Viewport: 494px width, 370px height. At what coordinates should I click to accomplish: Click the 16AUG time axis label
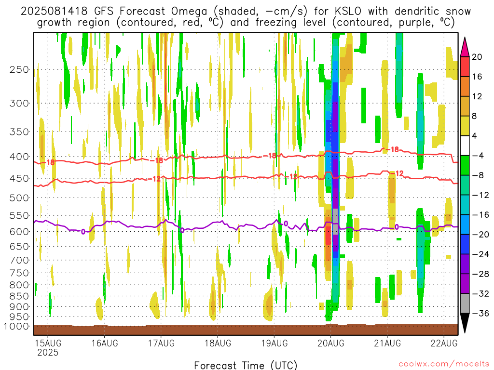(x=105, y=343)
